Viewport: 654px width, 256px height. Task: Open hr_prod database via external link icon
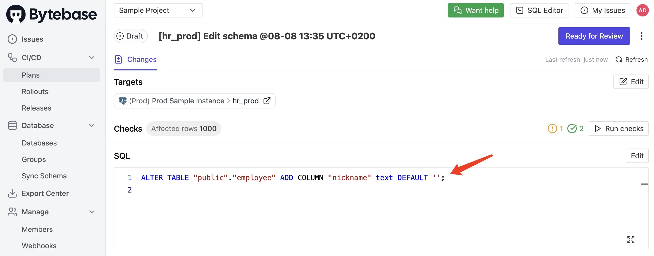[x=267, y=101]
